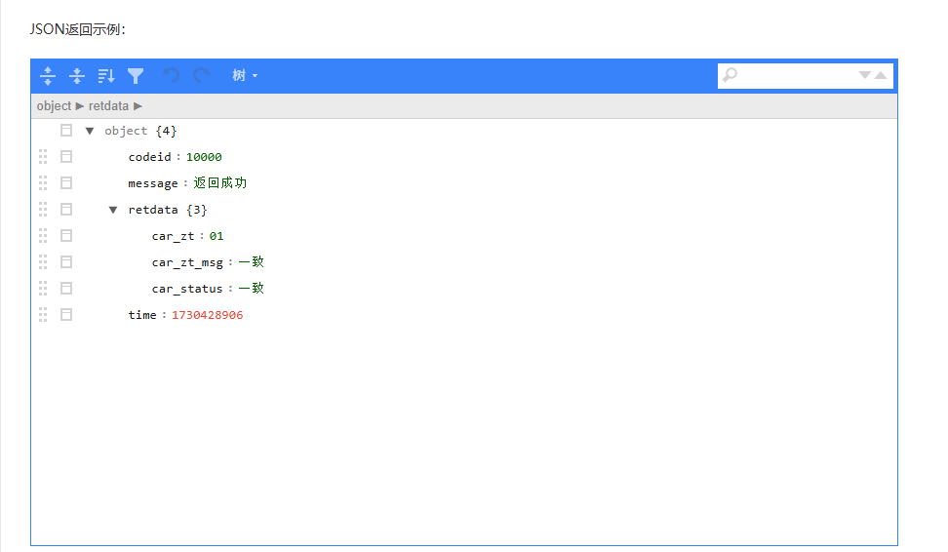Click the root 'object' label
The width and height of the screenshot is (948, 552).
coord(126,132)
